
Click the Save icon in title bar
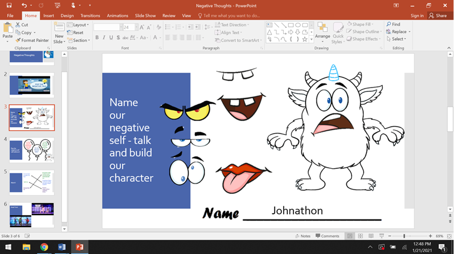9,6
